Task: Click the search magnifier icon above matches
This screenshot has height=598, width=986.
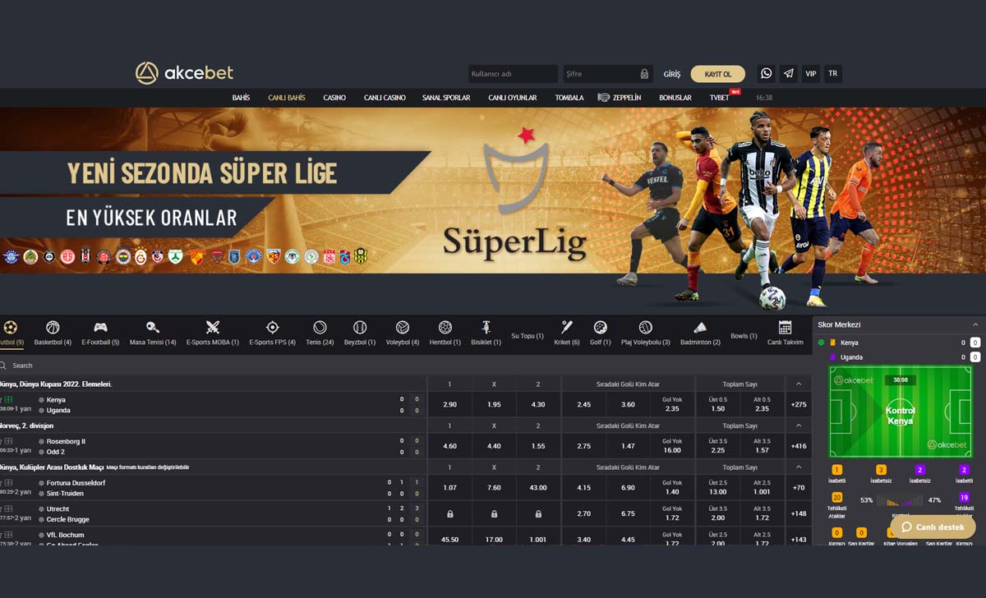Action: pyautogui.click(x=3, y=366)
